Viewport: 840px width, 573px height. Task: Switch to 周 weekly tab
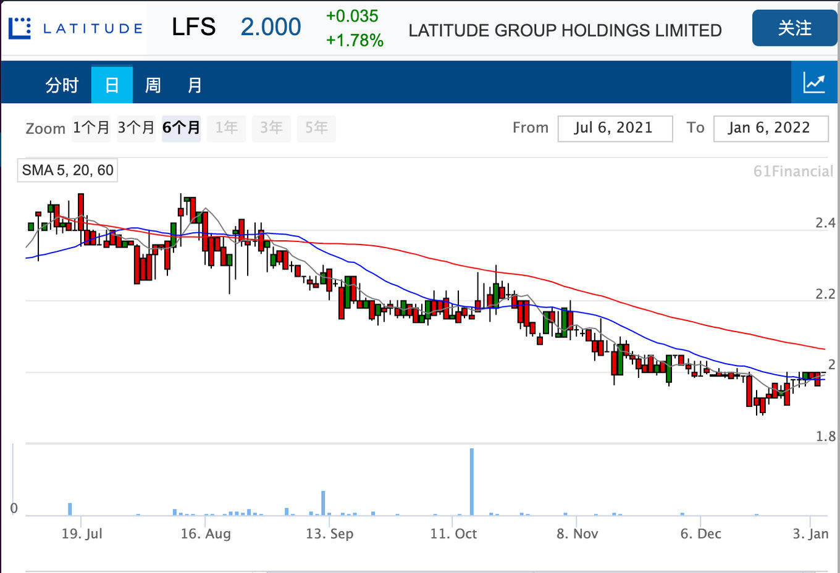pos(153,85)
